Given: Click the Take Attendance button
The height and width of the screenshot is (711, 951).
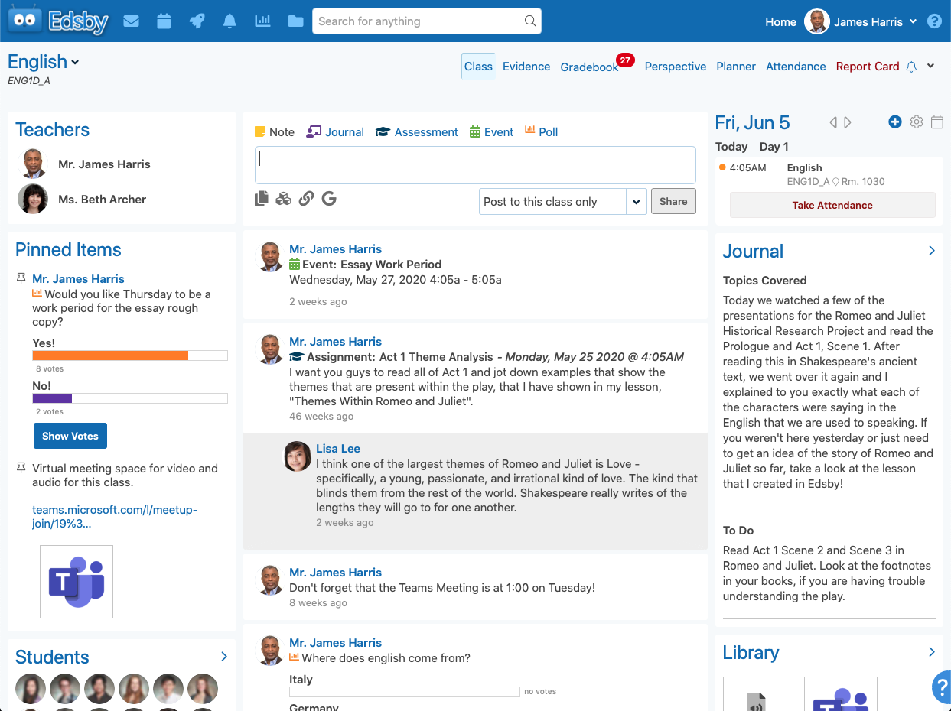Looking at the screenshot, I should click(x=832, y=205).
